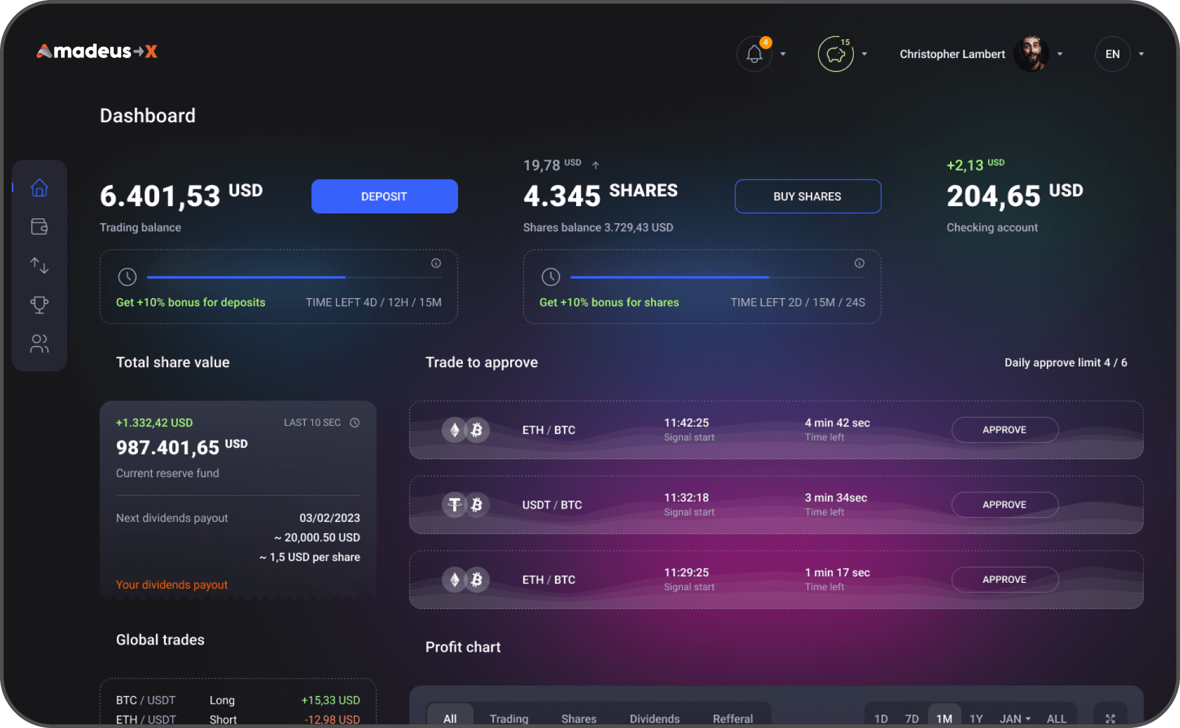Approve the USDT / BTC trade
The image size is (1180, 728).
coord(1005,505)
